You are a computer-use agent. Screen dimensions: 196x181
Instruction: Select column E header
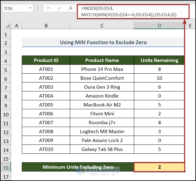pos(190,25)
